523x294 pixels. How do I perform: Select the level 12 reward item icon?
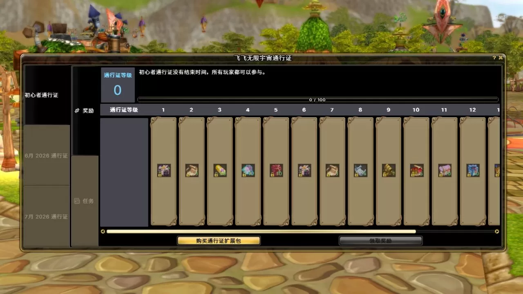(x=473, y=170)
